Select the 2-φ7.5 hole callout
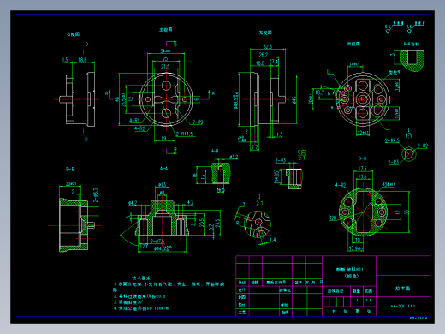The width and height of the screenshot is (445, 334). 157,241
